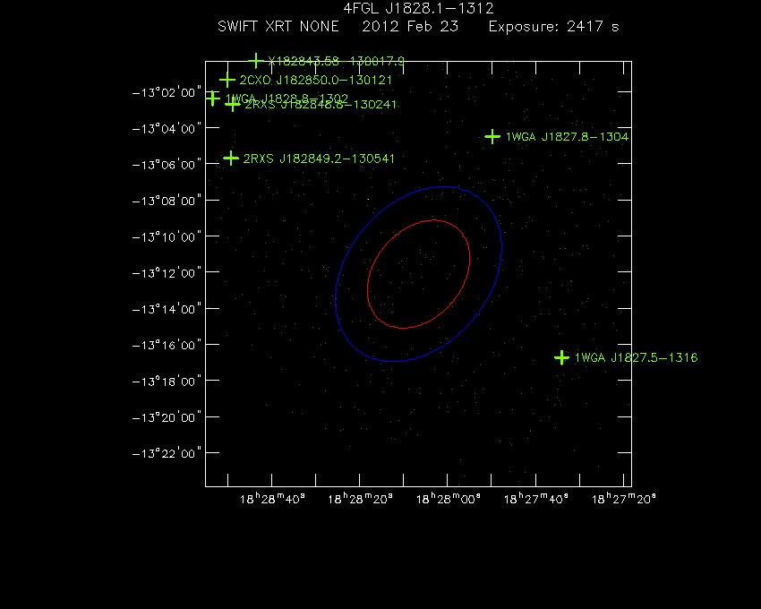Viewport: 761px width, 609px height.
Task: Click the 2CXO J182850.0-130121 source label
Action: coord(316,80)
